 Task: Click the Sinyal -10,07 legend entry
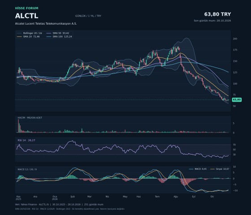coord(220,169)
